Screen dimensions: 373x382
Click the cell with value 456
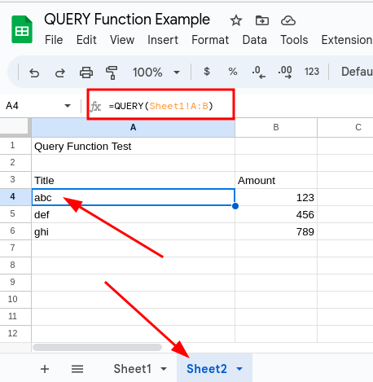(x=276, y=214)
